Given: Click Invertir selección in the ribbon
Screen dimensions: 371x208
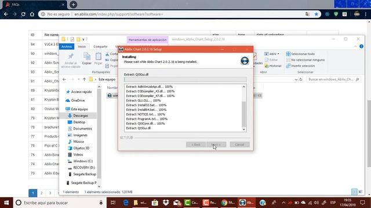Looking at the screenshot, I should coord(300,66).
